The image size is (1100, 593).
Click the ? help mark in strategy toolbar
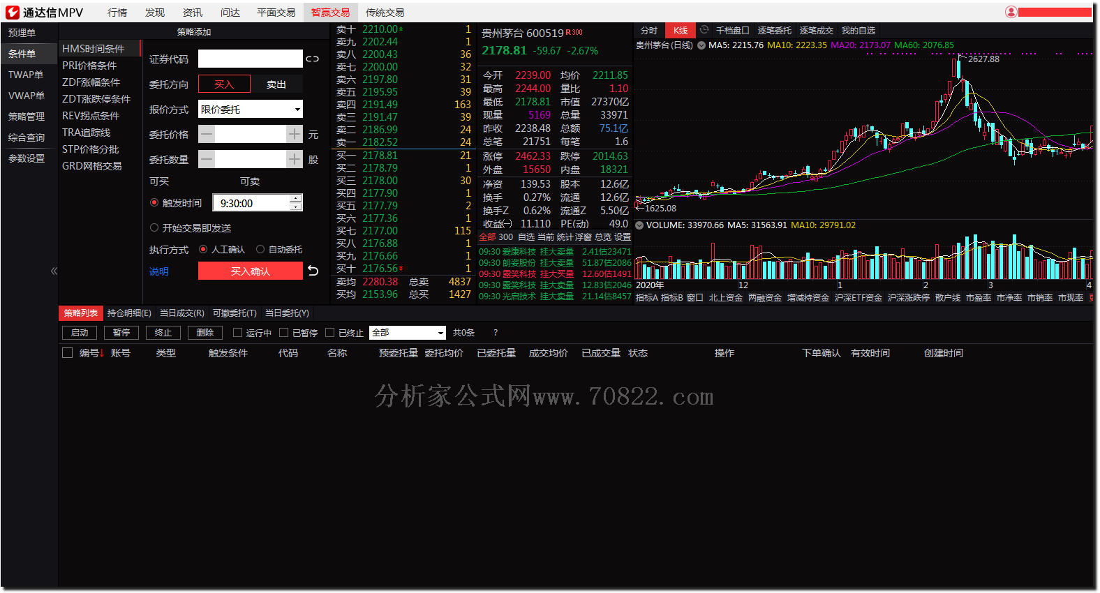click(496, 333)
